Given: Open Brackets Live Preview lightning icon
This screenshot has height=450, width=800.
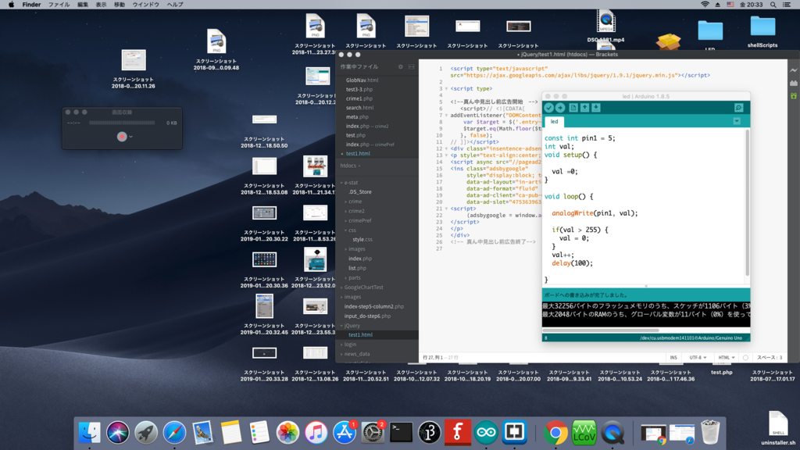Looking at the screenshot, I should [794, 70].
